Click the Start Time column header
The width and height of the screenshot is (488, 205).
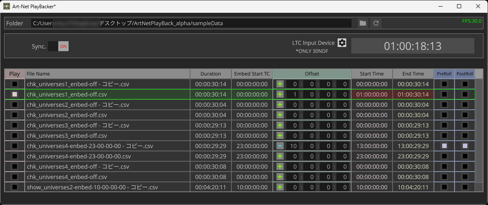(372, 74)
